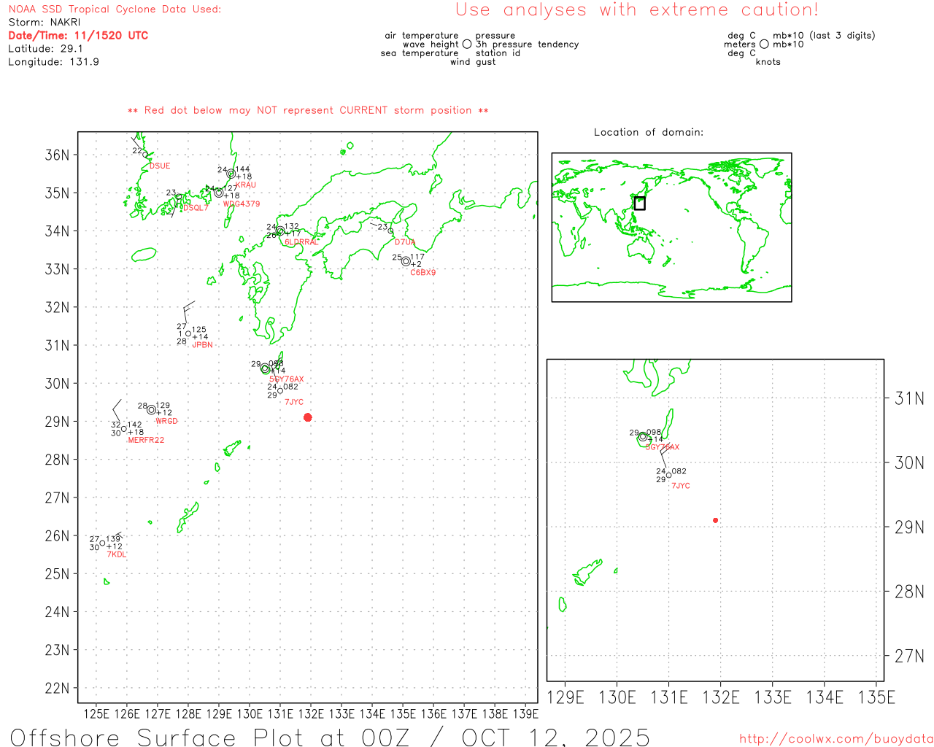Screen dimensions: 934x747
Task: Click the WRGD station circle marker
Action: pyautogui.click(x=152, y=409)
